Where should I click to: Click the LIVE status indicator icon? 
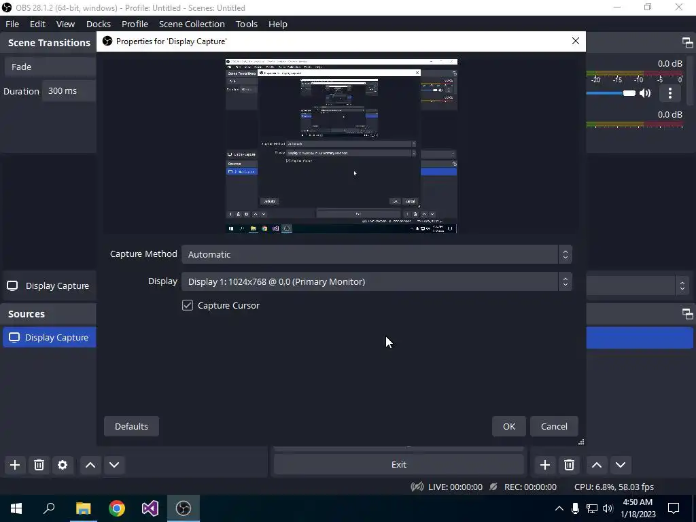(x=417, y=487)
